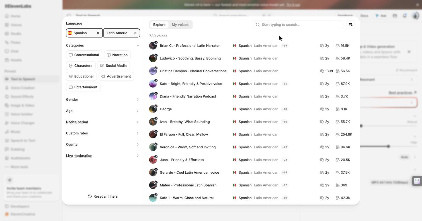This screenshot has height=221, width=422.
Task: Click the voice search input field
Action: 298,25
